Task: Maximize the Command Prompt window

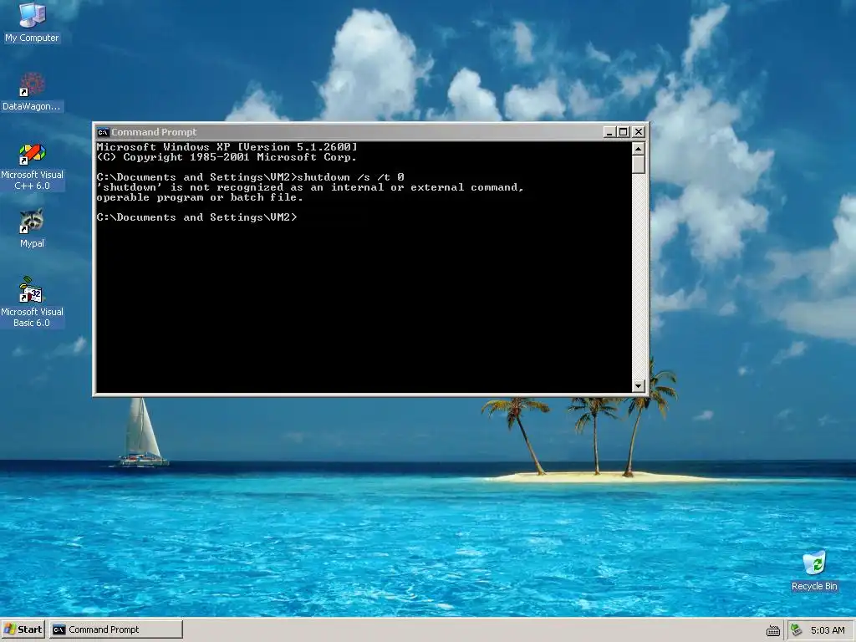Action: [x=624, y=132]
